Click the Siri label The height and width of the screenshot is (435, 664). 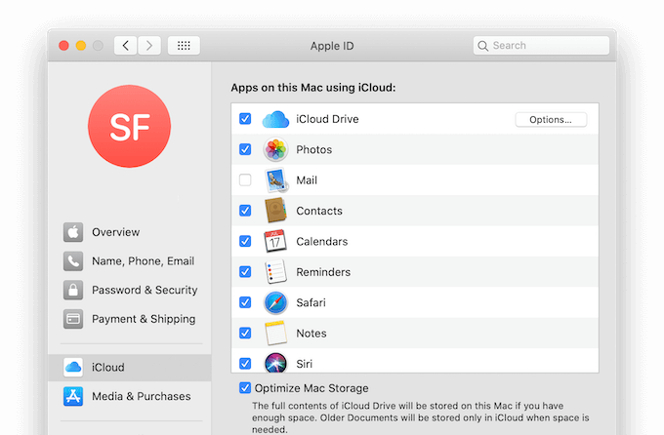[304, 364]
